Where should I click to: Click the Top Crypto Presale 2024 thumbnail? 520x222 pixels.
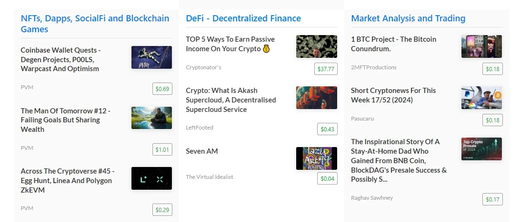(481, 149)
